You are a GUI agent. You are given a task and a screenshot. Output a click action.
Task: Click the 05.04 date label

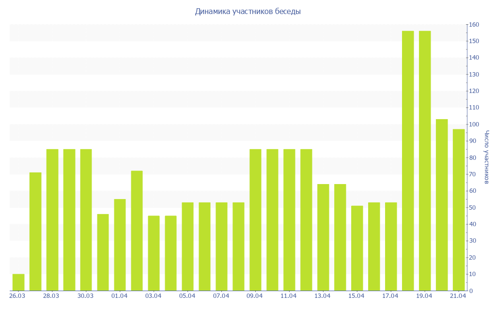point(187,296)
